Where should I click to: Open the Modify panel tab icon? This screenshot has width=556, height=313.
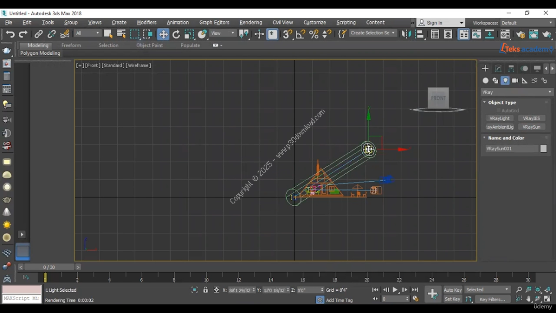pyautogui.click(x=498, y=69)
